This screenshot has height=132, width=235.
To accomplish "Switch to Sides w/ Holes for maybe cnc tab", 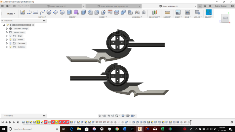I will (112, 6).
